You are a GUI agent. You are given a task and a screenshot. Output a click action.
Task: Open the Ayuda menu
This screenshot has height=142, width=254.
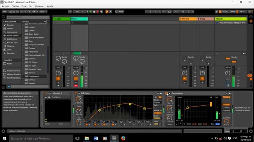pos(50,6)
